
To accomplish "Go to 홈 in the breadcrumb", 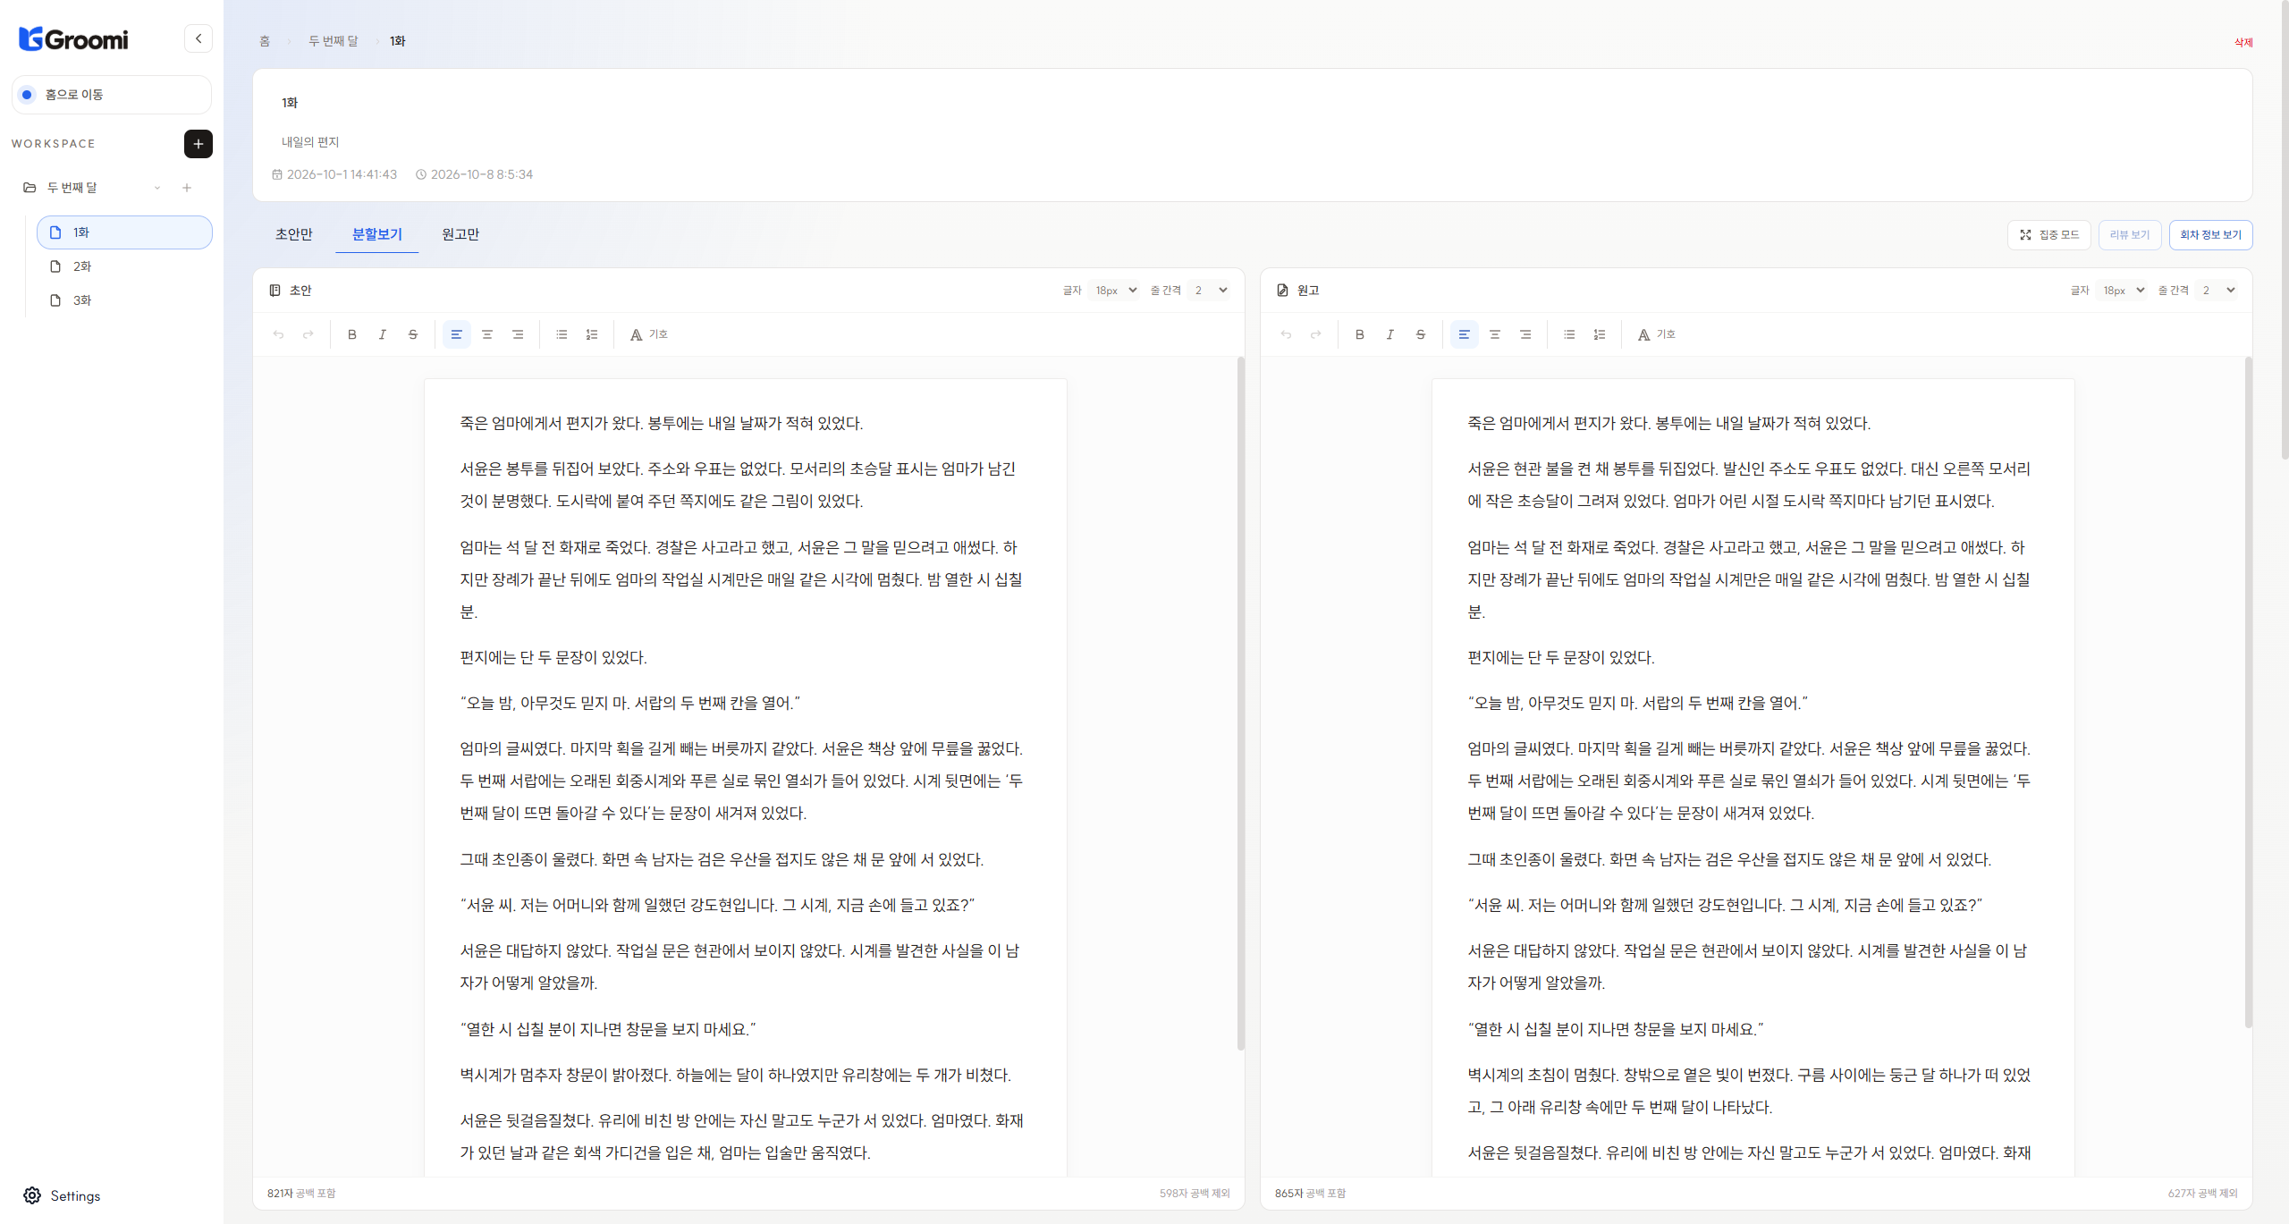I will [265, 41].
